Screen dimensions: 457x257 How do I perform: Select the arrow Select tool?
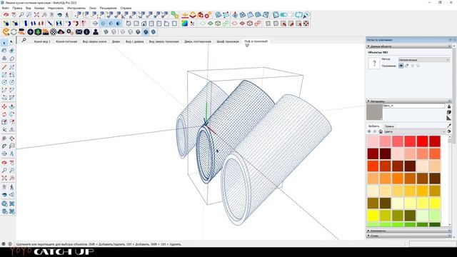pos(4,43)
